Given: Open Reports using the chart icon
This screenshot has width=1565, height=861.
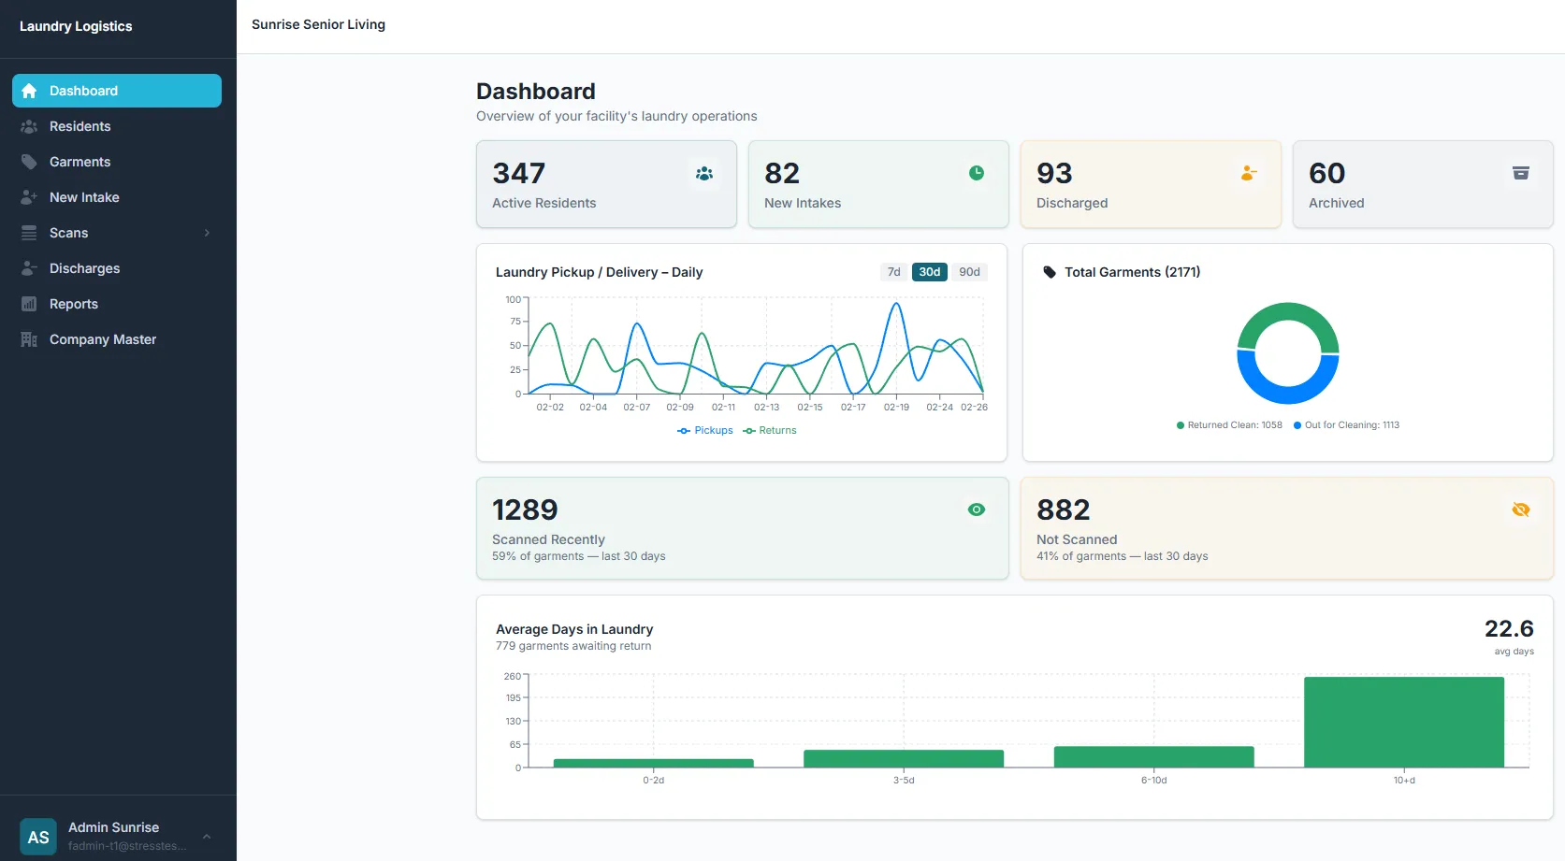Looking at the screenshot, I should 29,303.
